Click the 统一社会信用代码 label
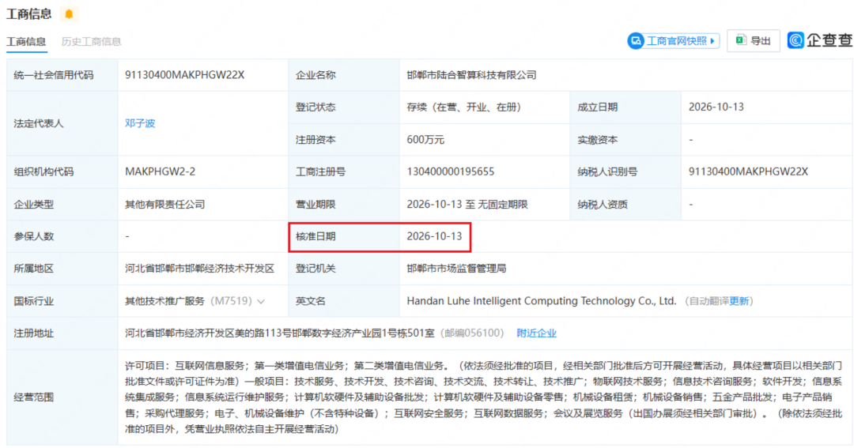Image resolution: width=854 pixels, height=448 pixels. click(54, 75)
